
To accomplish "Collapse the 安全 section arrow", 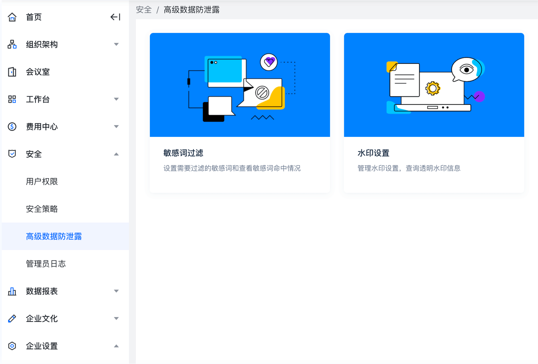I will 117,154.
